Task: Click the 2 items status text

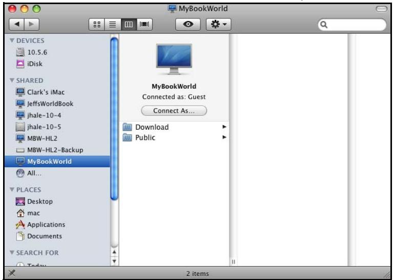Action: pos(197,273)
